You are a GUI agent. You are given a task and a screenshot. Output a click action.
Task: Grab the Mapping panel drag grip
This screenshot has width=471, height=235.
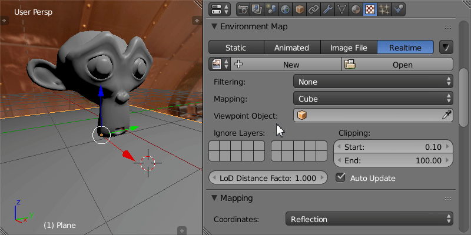[x=448, y=199]
